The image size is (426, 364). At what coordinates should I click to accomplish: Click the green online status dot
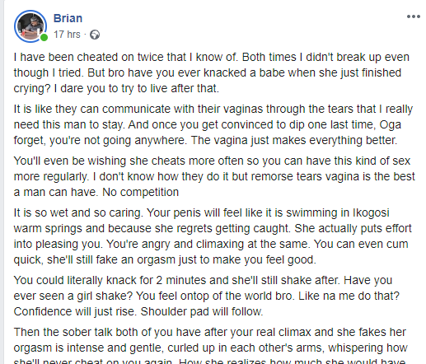[44, 37]
